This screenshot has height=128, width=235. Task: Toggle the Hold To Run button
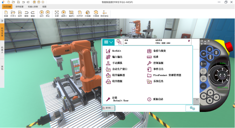(x=222, y=87)
